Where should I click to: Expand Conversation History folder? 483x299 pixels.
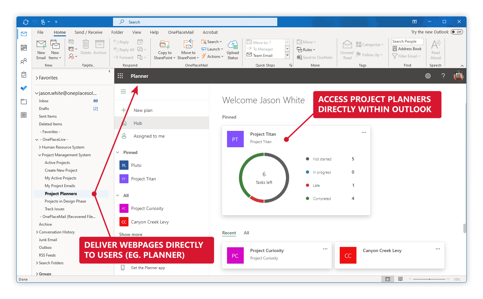pos(37,232)
